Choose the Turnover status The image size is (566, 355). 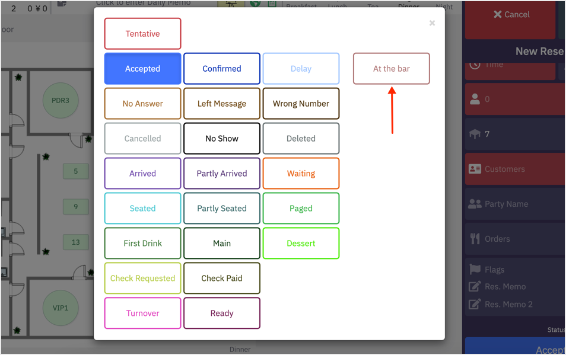(142, 313)
